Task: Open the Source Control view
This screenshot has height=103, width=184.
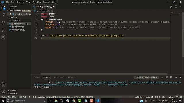Action: coord(3,22)
